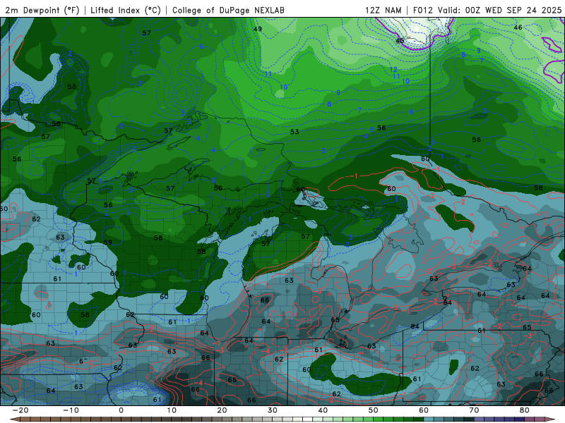The image size is (565, 423).
Task: Click the black 45 dewpoint value on the map
Action: pyautogui.click(x=400, y=41)
